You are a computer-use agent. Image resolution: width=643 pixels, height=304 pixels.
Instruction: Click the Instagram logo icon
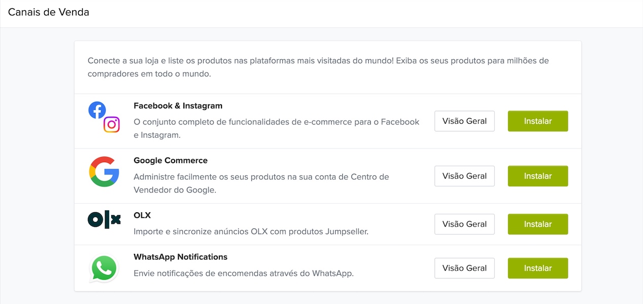(x=112, y=125)
